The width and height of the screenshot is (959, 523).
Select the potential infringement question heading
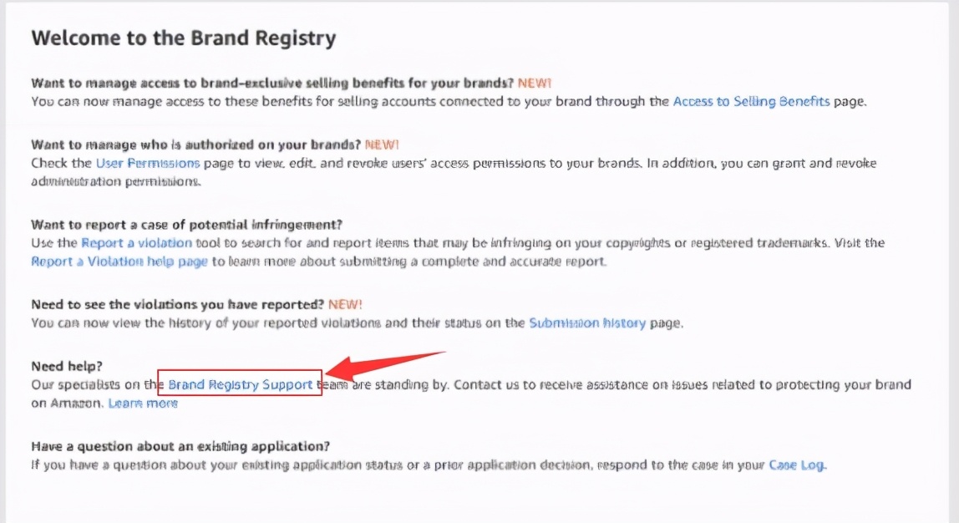click(x=186, y=225)
